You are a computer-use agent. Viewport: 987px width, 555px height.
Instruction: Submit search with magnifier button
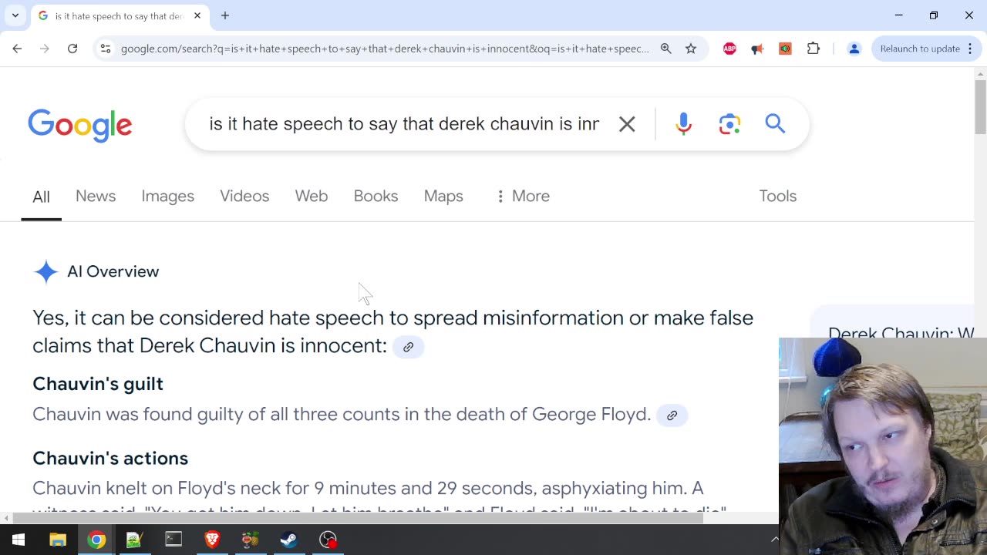click(775, 123)
